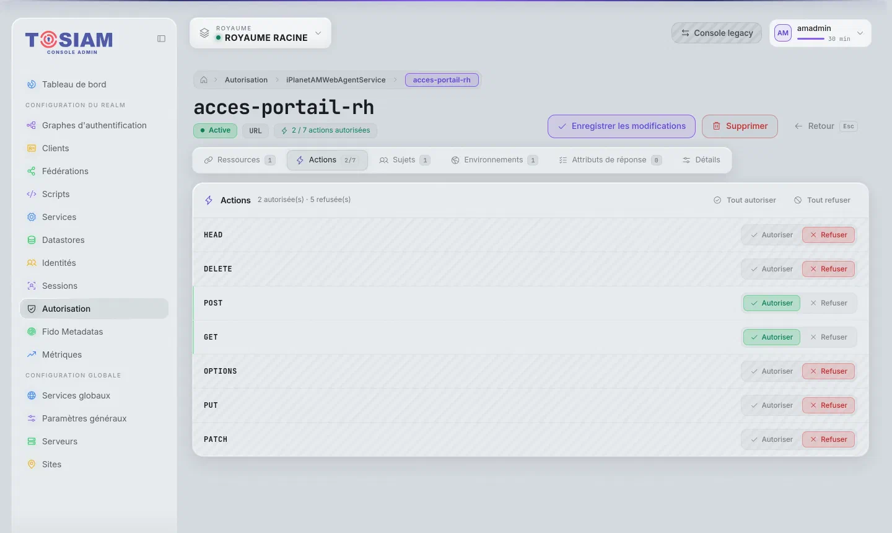Image resolution: width=892 pixels, height=533 pixels.
Task: Click the Sessions icon in sidebar
Action: tap(32, 286)
